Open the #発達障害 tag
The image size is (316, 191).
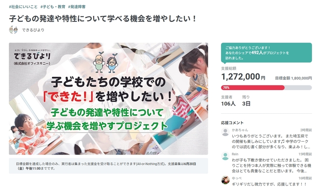coord(77,7)
